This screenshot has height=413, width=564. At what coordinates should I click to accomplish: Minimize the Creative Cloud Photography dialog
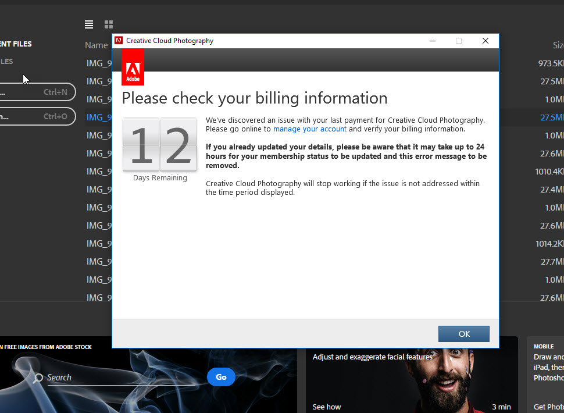click(x=433, y=41)
